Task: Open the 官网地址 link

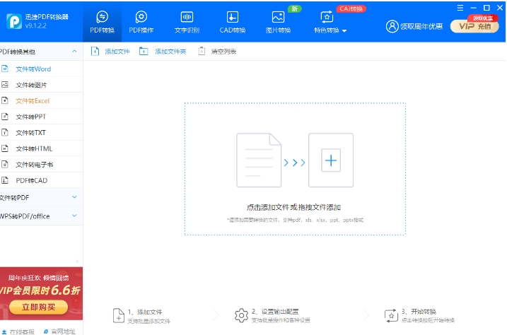Action: (x=59, y=331)
